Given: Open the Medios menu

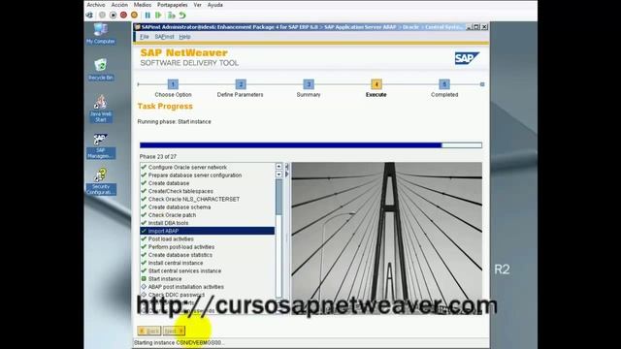Looking at the screenshot, I should [143, 5].
